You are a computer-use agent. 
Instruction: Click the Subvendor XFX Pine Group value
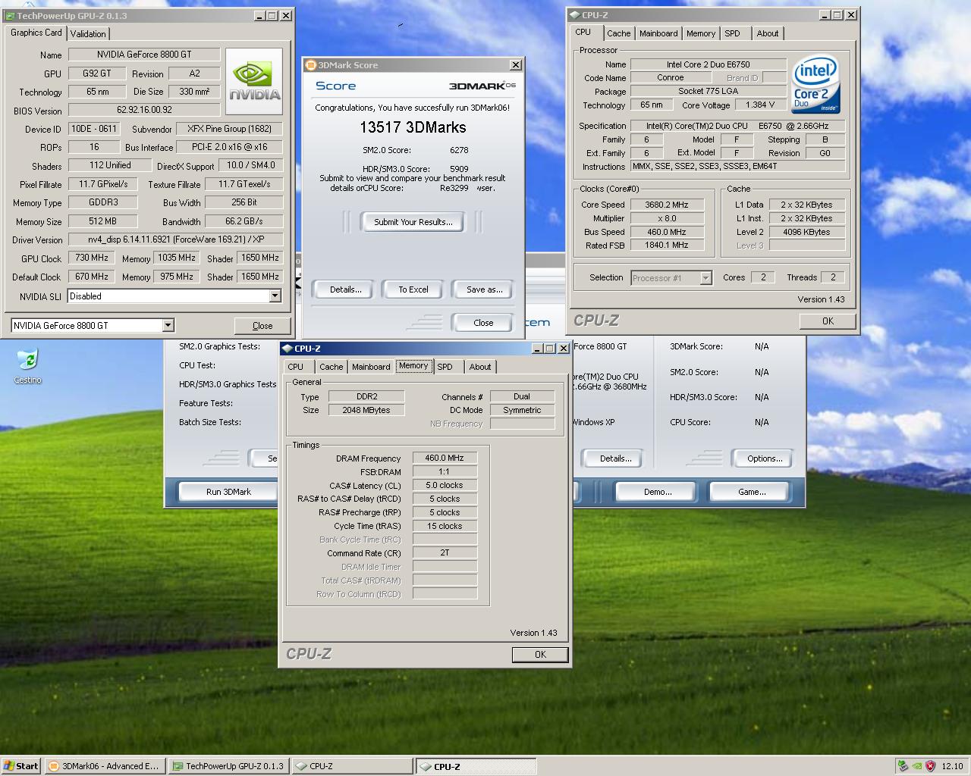[230, 129]
